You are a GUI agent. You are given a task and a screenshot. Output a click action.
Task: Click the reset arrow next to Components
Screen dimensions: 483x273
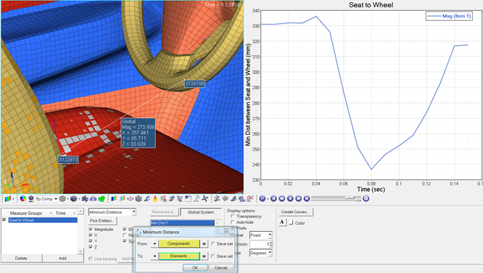(x=204, y=244)
